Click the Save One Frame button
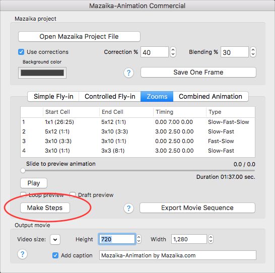Viewport: 275px width, 273px height. [198, 72]
